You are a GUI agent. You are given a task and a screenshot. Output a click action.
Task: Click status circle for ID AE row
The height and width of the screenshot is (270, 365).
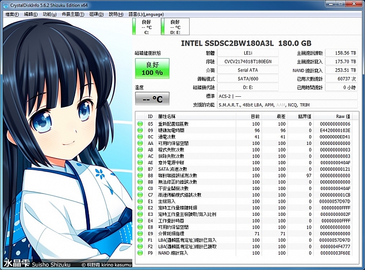click(x=140, y=163)
